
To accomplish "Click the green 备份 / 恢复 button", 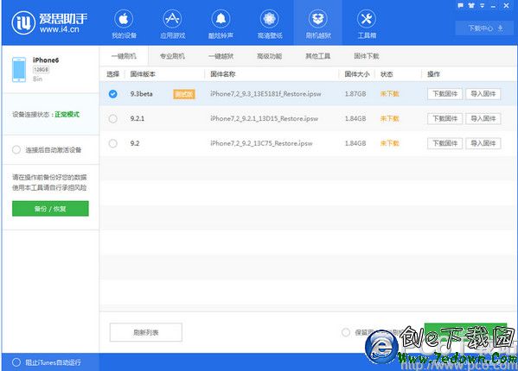I will click(50, 209).
